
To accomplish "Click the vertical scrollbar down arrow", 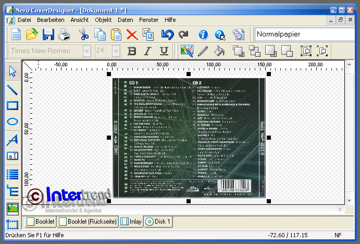I will point(349,201).
